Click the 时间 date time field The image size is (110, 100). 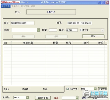(79, 23)
